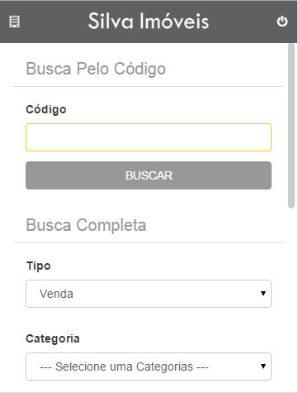298x393 pixels.
Task: Click the divider line under Busca Completa
Action: pyautogui.click(x=149, y=243)
